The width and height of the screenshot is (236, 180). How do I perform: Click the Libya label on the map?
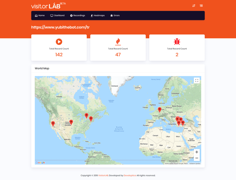pyautogui.click(x=168, y=136)
